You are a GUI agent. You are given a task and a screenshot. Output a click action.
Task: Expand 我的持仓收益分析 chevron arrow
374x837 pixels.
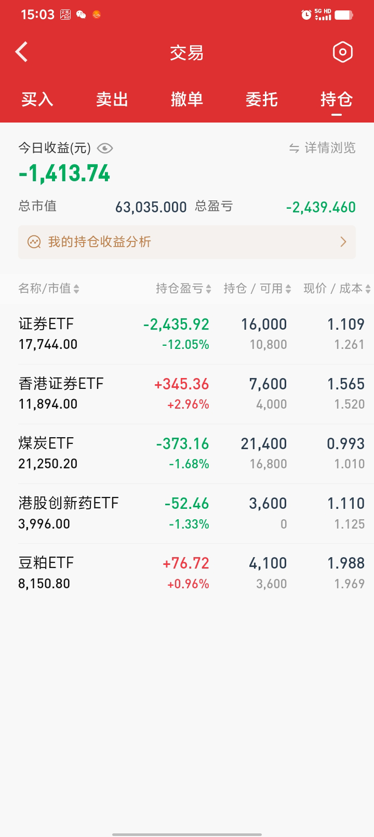[343, 242]
